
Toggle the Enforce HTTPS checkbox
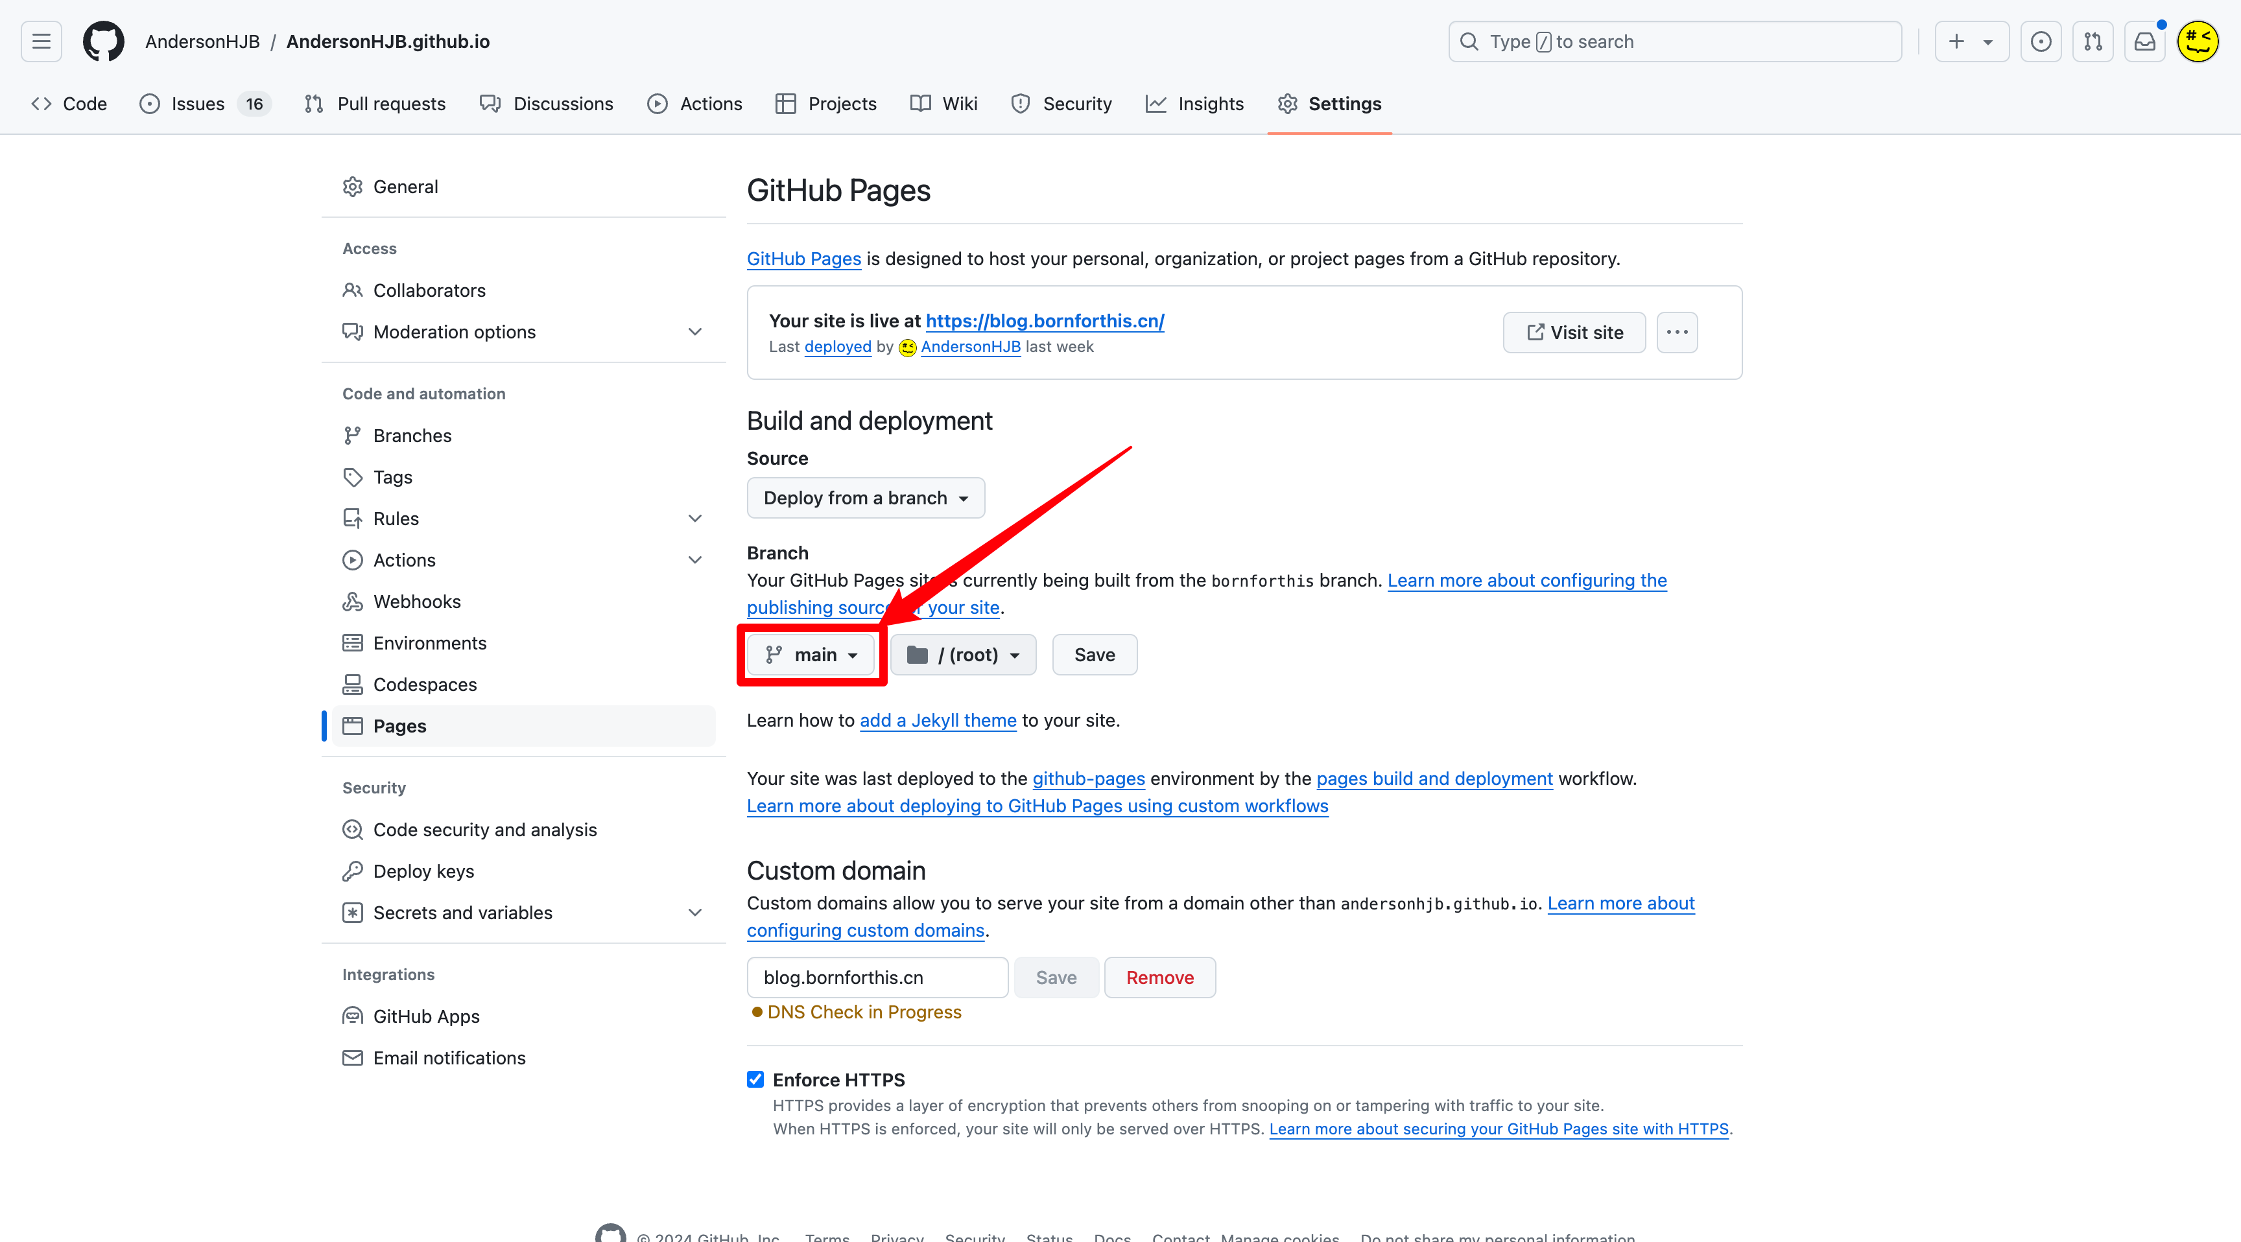(x=755, y=1080)
